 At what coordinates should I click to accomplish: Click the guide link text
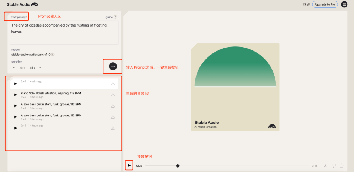pyautogui.click(x=109, y=17)
